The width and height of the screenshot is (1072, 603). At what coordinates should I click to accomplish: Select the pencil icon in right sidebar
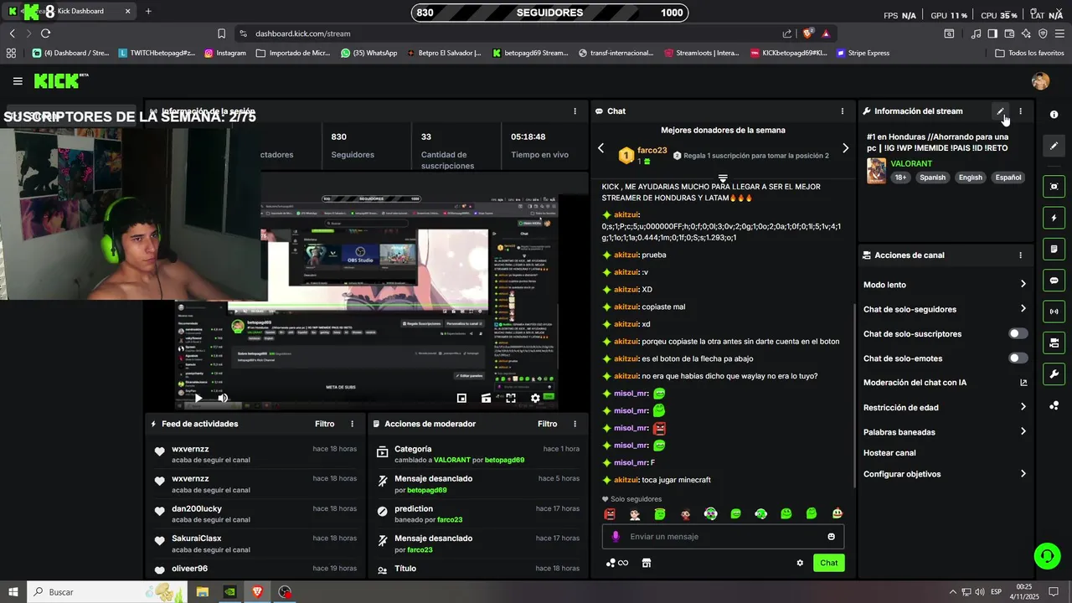(1054, 146)
